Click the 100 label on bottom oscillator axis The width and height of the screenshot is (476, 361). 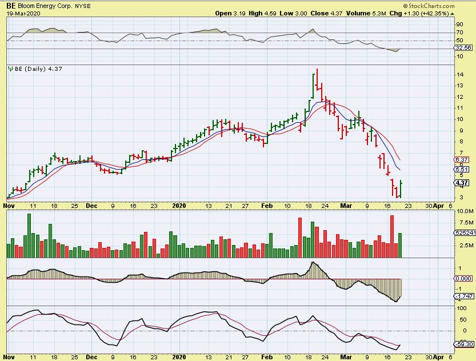(x=462, y=308)
